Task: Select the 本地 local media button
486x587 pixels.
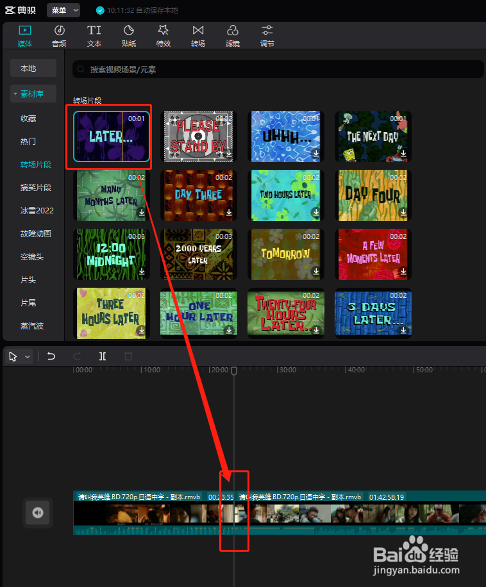Action: pos(33,68)
